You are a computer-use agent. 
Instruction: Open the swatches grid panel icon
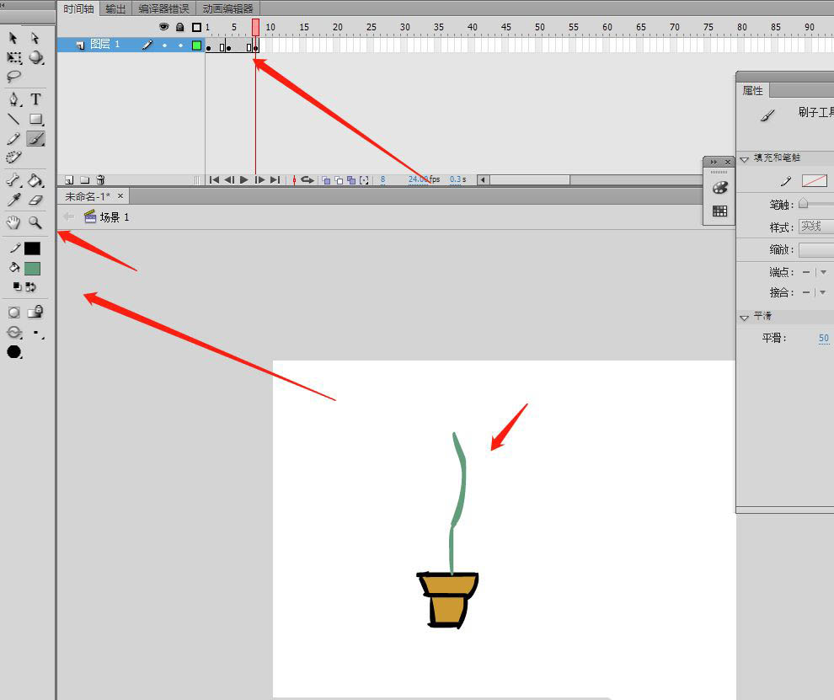pyautogui.click(x=719, y=211)
